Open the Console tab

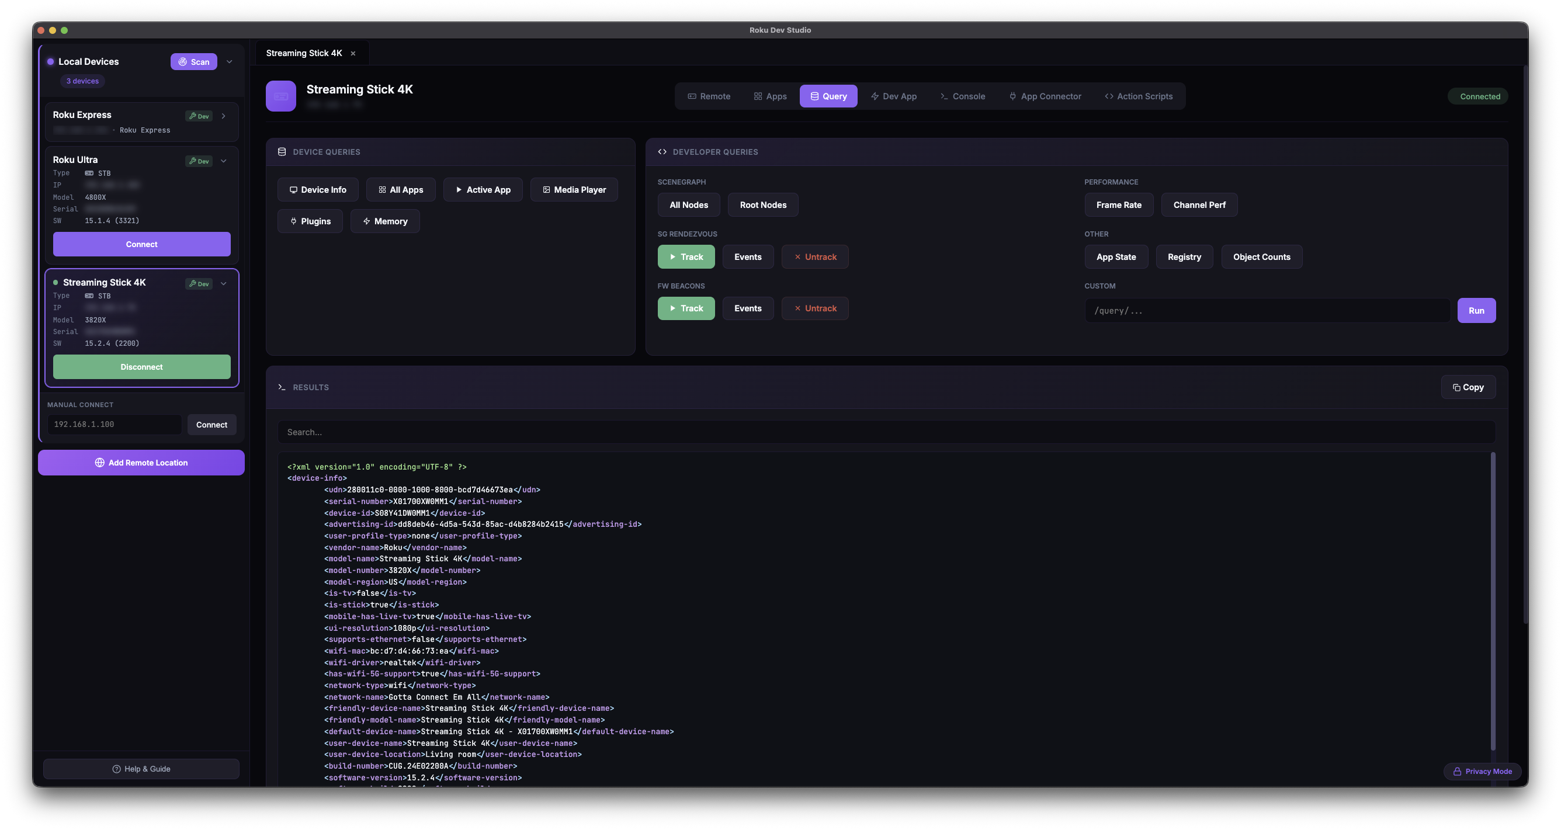click(x=962, y=96)
